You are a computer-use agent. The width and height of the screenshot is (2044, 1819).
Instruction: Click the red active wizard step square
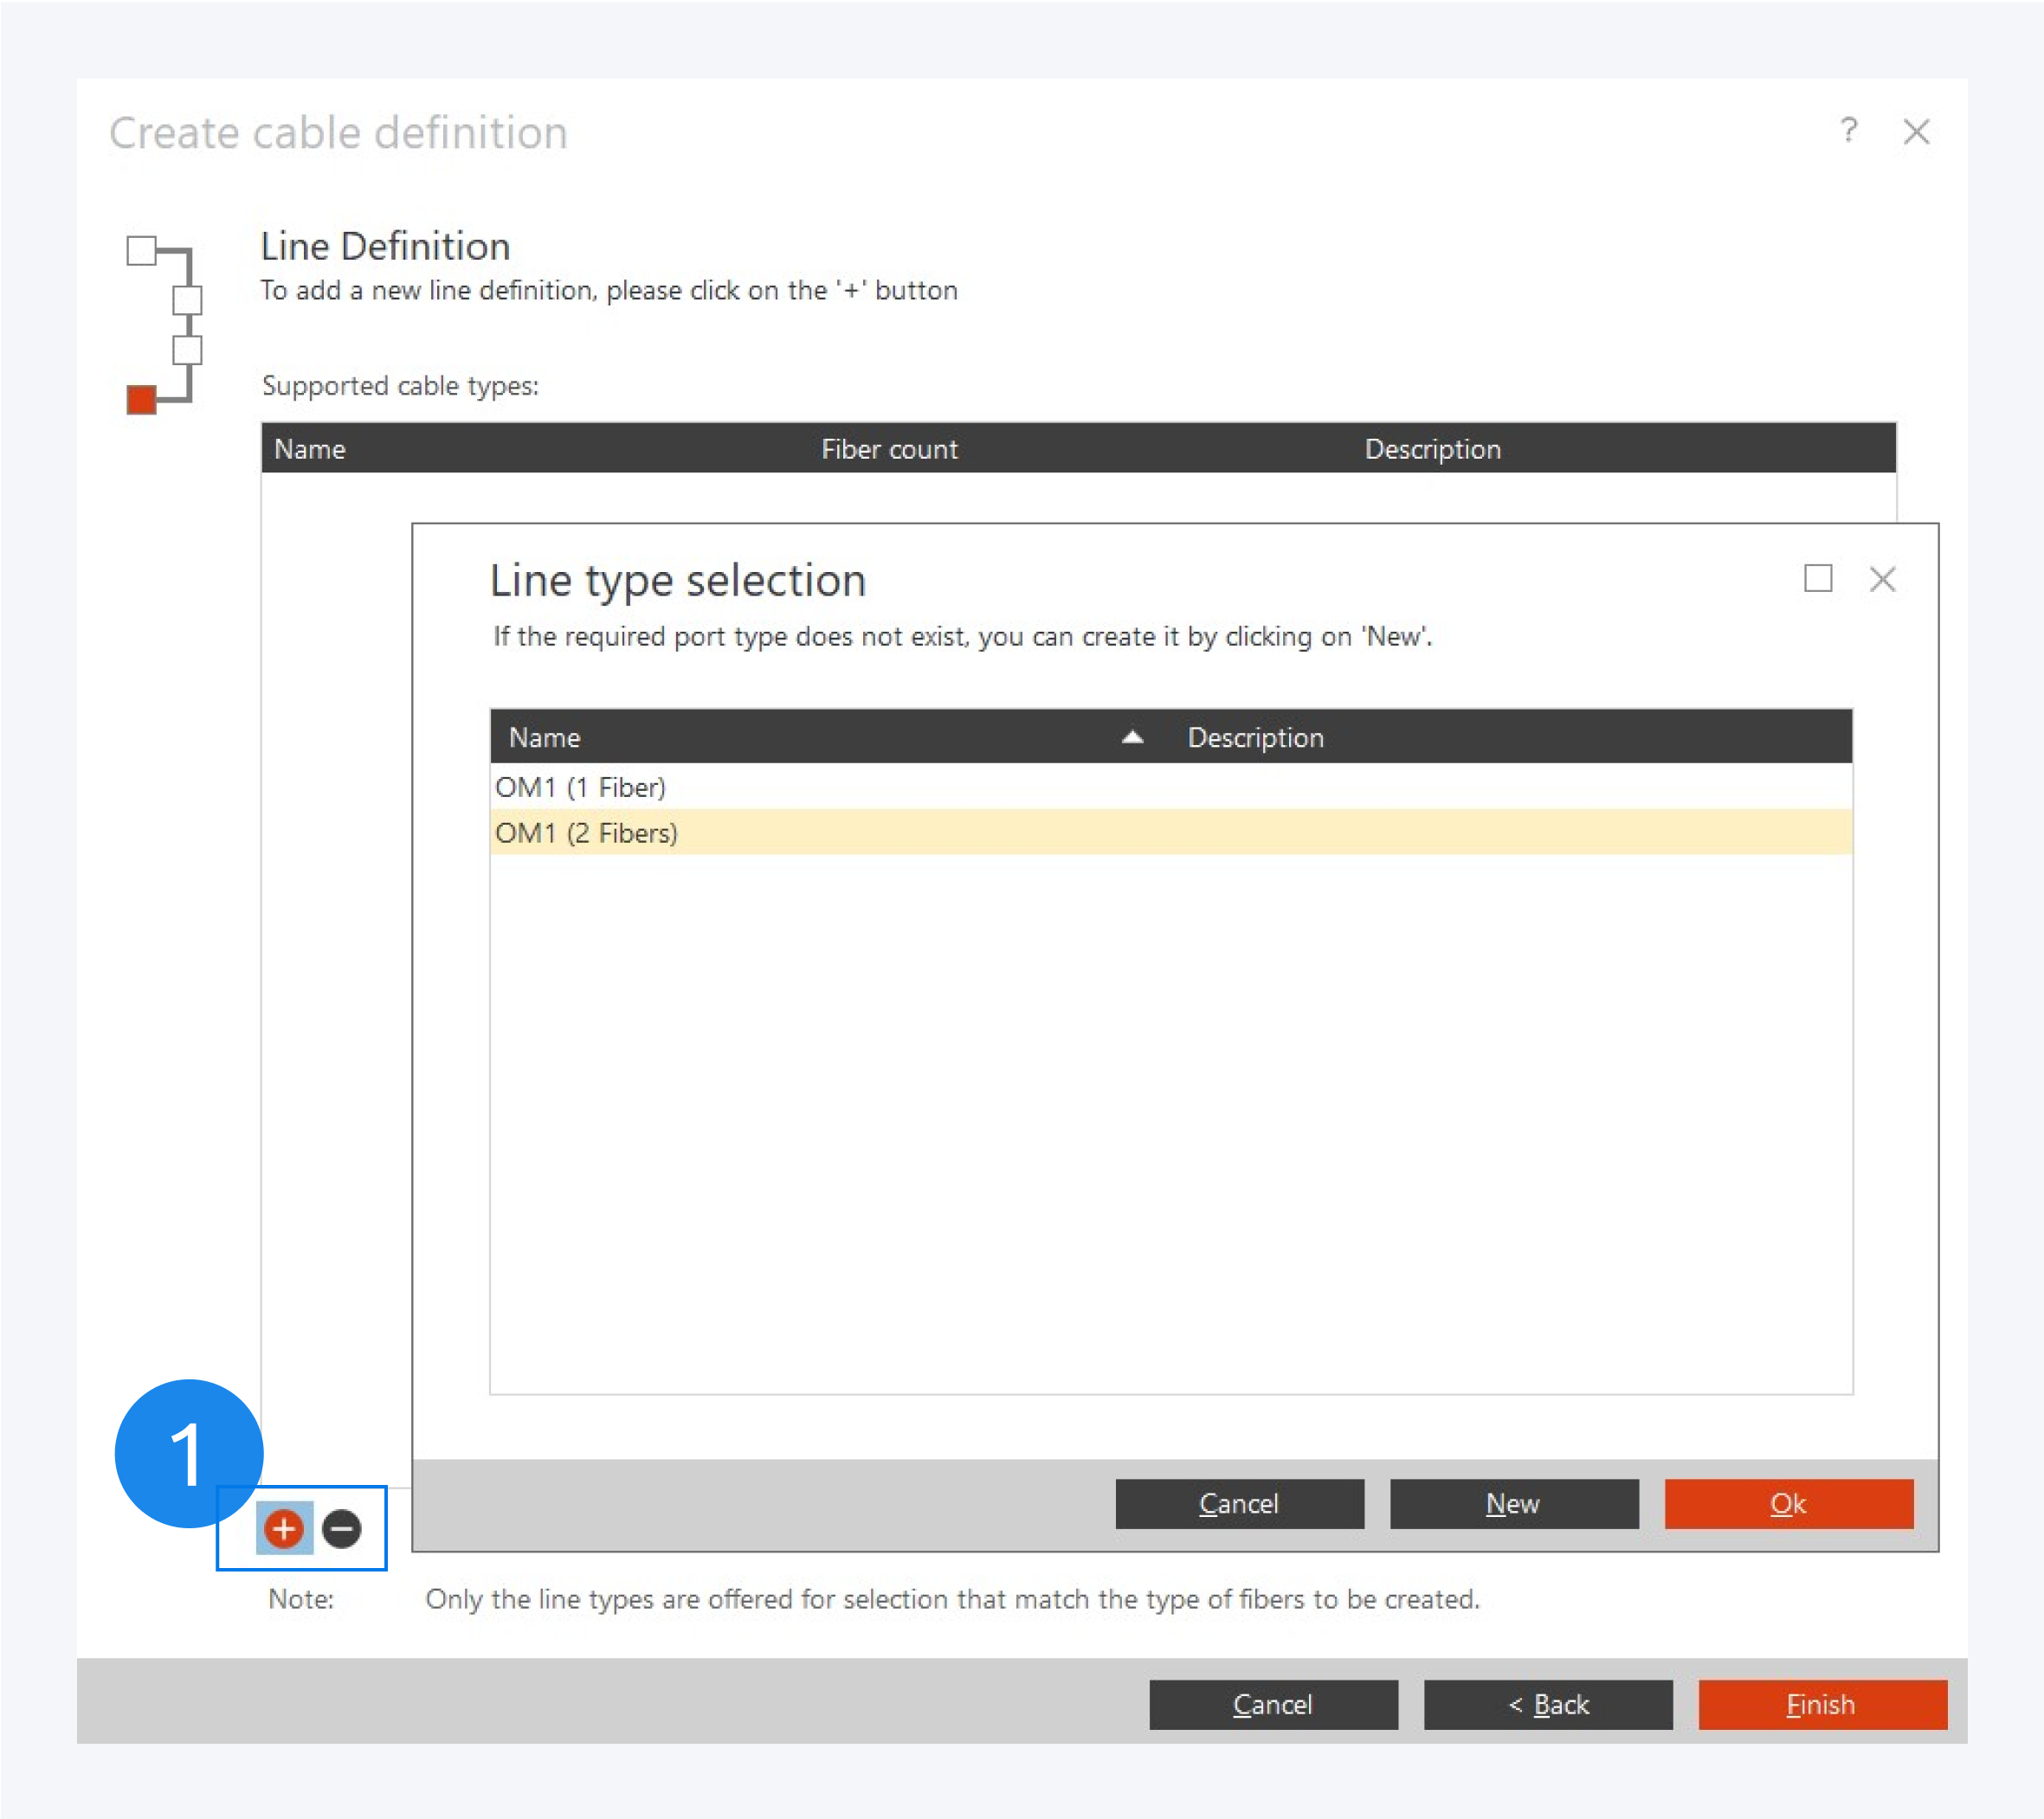click(x=142, y=400)
